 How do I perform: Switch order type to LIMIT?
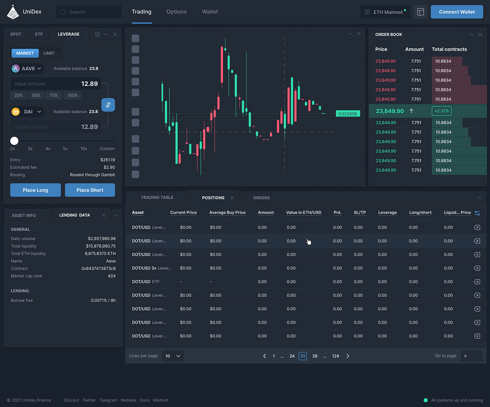[49, 53]
